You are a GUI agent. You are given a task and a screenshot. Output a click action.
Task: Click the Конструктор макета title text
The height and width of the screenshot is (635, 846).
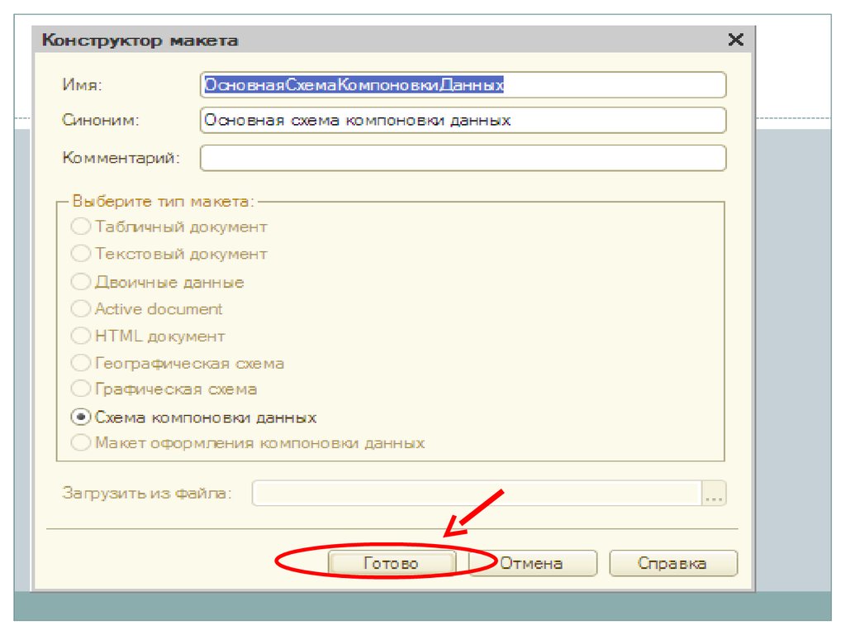coord(140,40)
